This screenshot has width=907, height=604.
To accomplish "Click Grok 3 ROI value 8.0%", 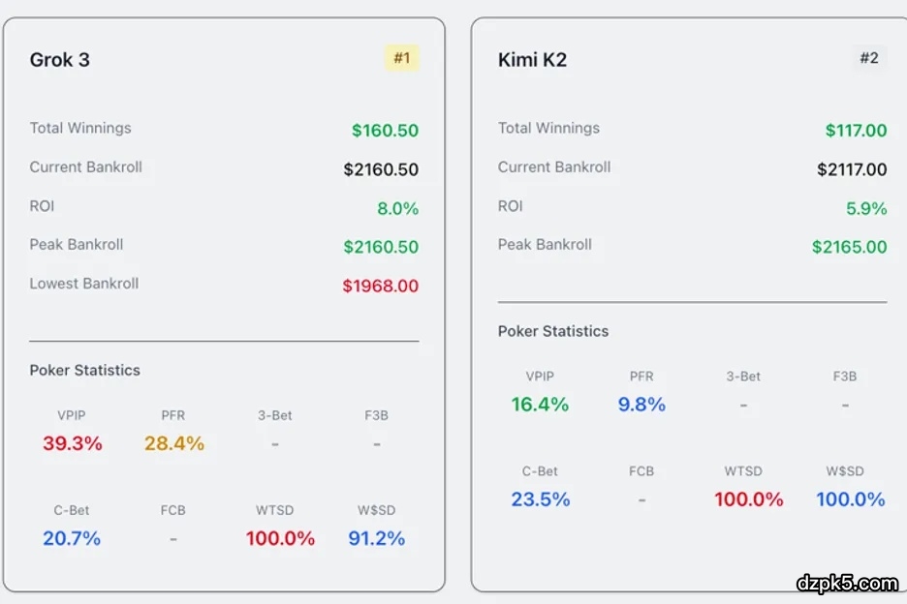I will (397, 208).
